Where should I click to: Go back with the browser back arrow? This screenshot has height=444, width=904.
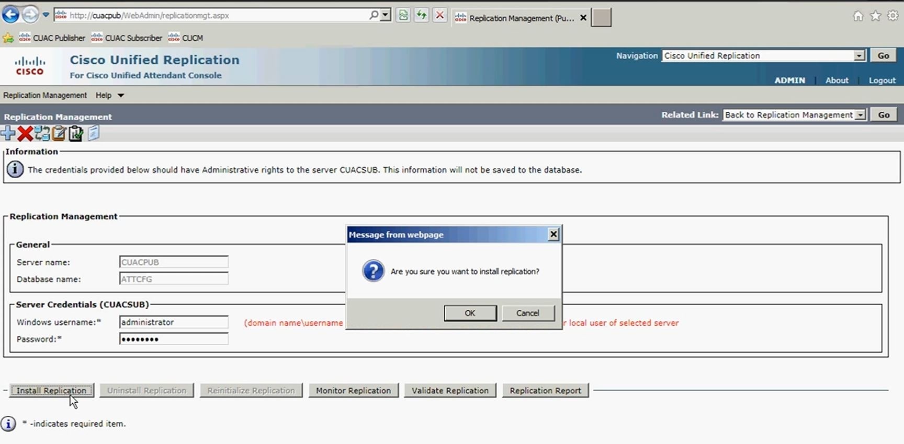tap(10, 15)
